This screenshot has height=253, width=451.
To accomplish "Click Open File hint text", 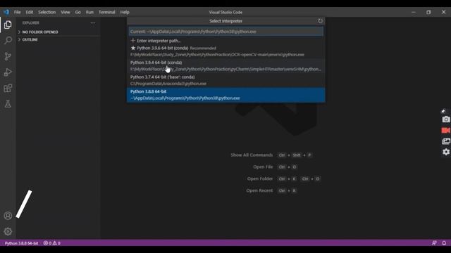I will (x=263, y=167).
